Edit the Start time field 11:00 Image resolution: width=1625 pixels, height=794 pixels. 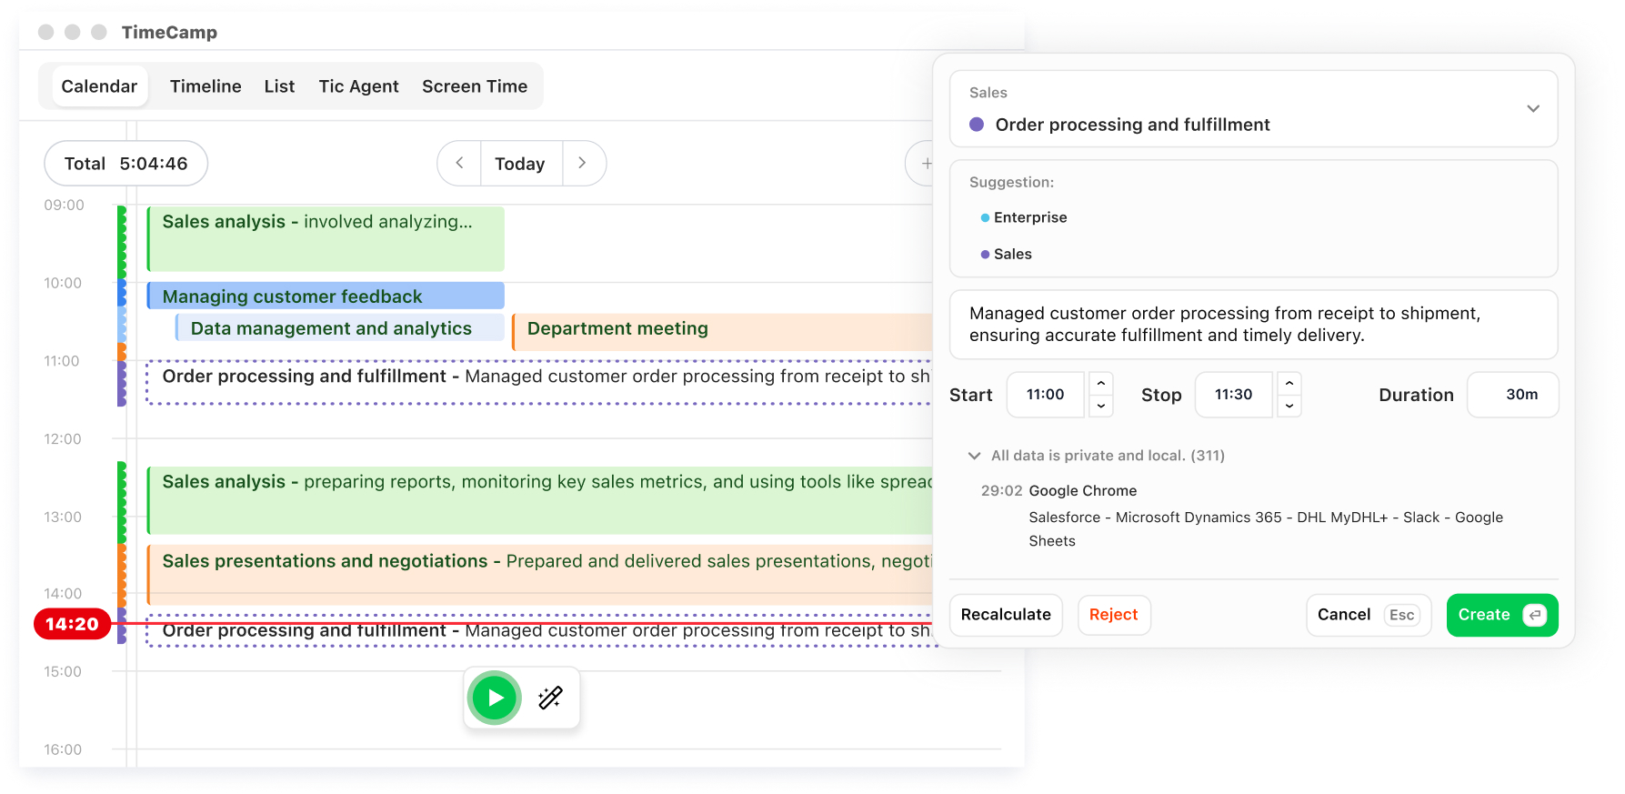(x=1046, y=395)
